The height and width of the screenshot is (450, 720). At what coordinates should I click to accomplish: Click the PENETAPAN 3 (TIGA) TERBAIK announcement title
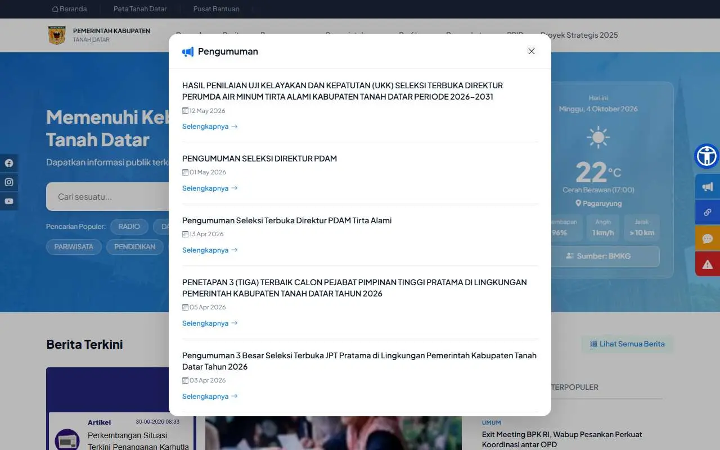pyautogui.click(x=354, y=288)
